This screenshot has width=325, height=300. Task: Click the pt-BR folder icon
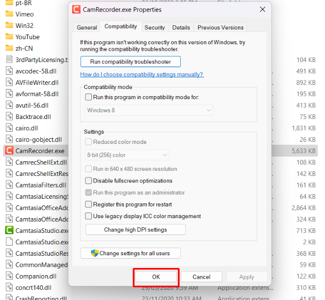[x=9, y=3]
